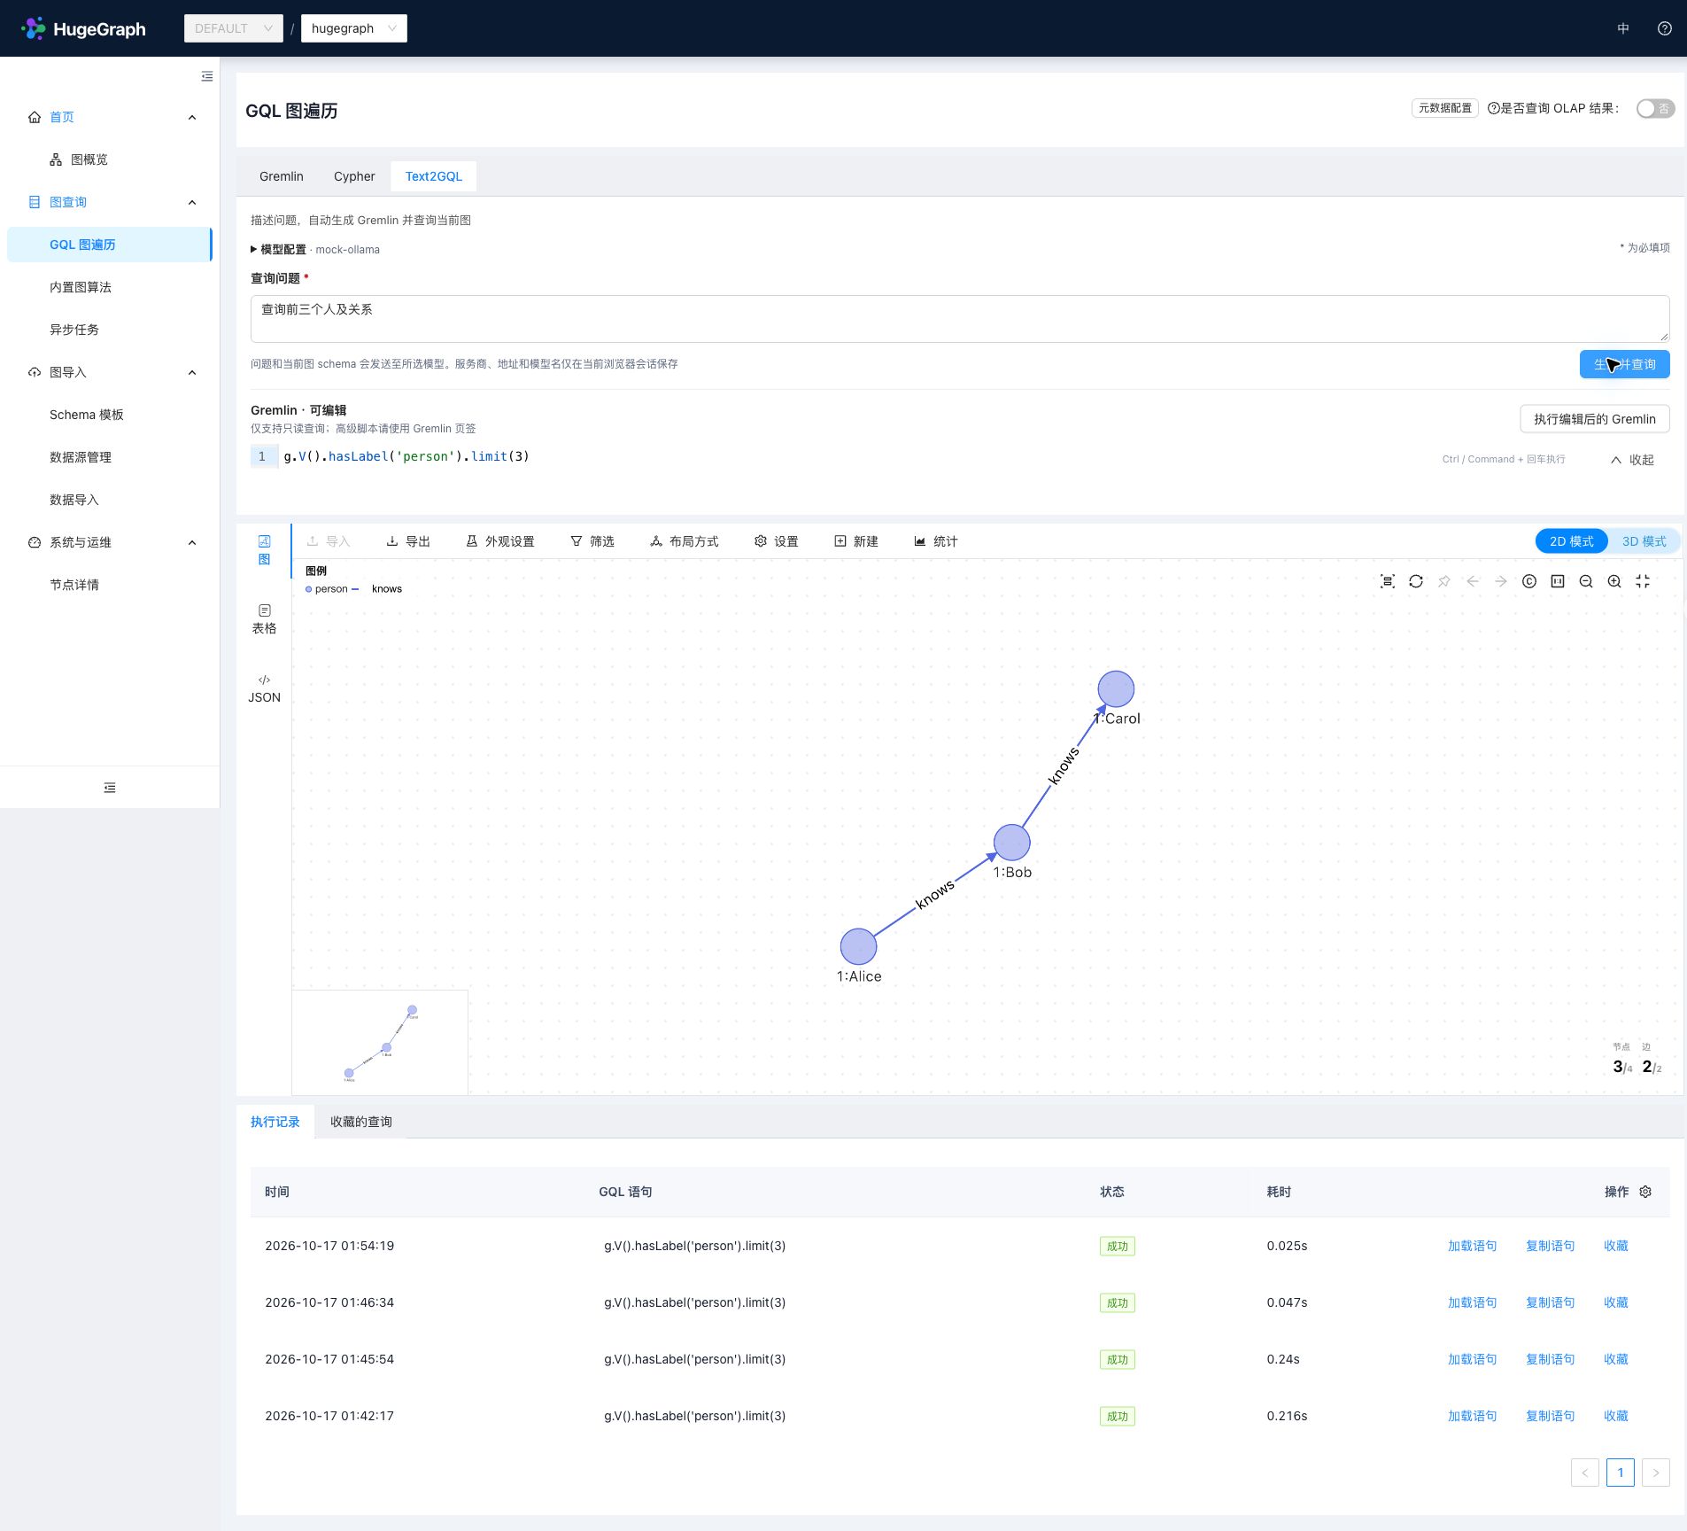1687x1531 pixels.
Task: Collapse the 图导入 sidebar group
Action: tap(192, 372)
